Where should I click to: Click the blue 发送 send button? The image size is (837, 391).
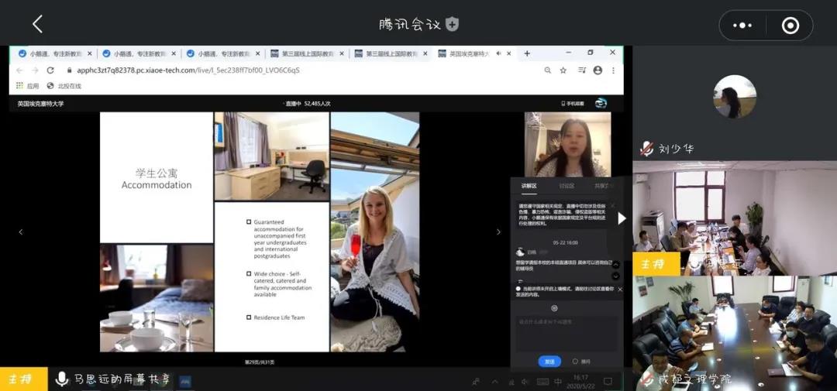pyautogui.click(x=549, y=361)
